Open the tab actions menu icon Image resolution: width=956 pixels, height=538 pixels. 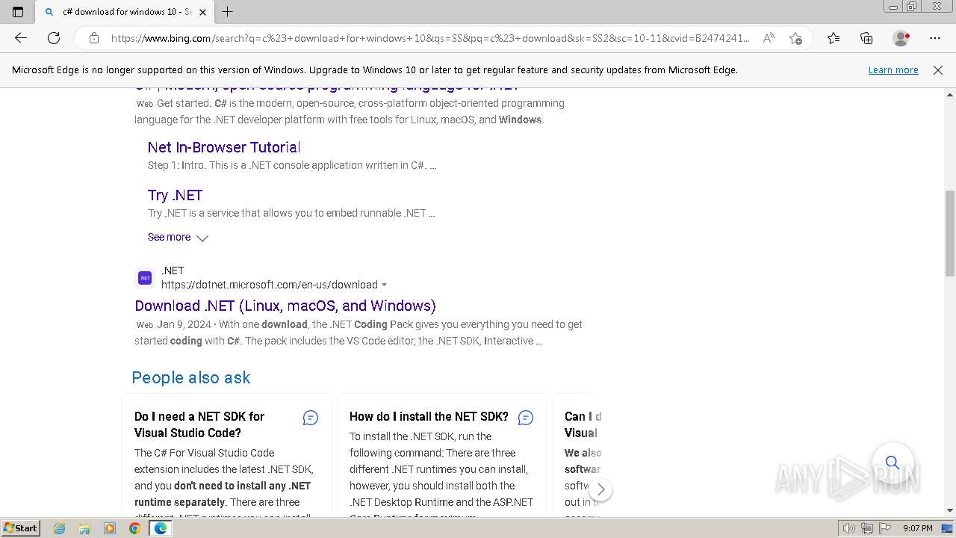pos(18,12)
